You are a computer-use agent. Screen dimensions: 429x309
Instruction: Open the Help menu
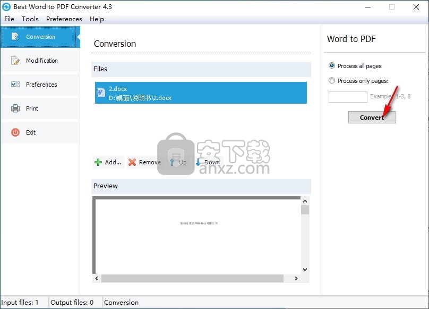tap(97, 19)
